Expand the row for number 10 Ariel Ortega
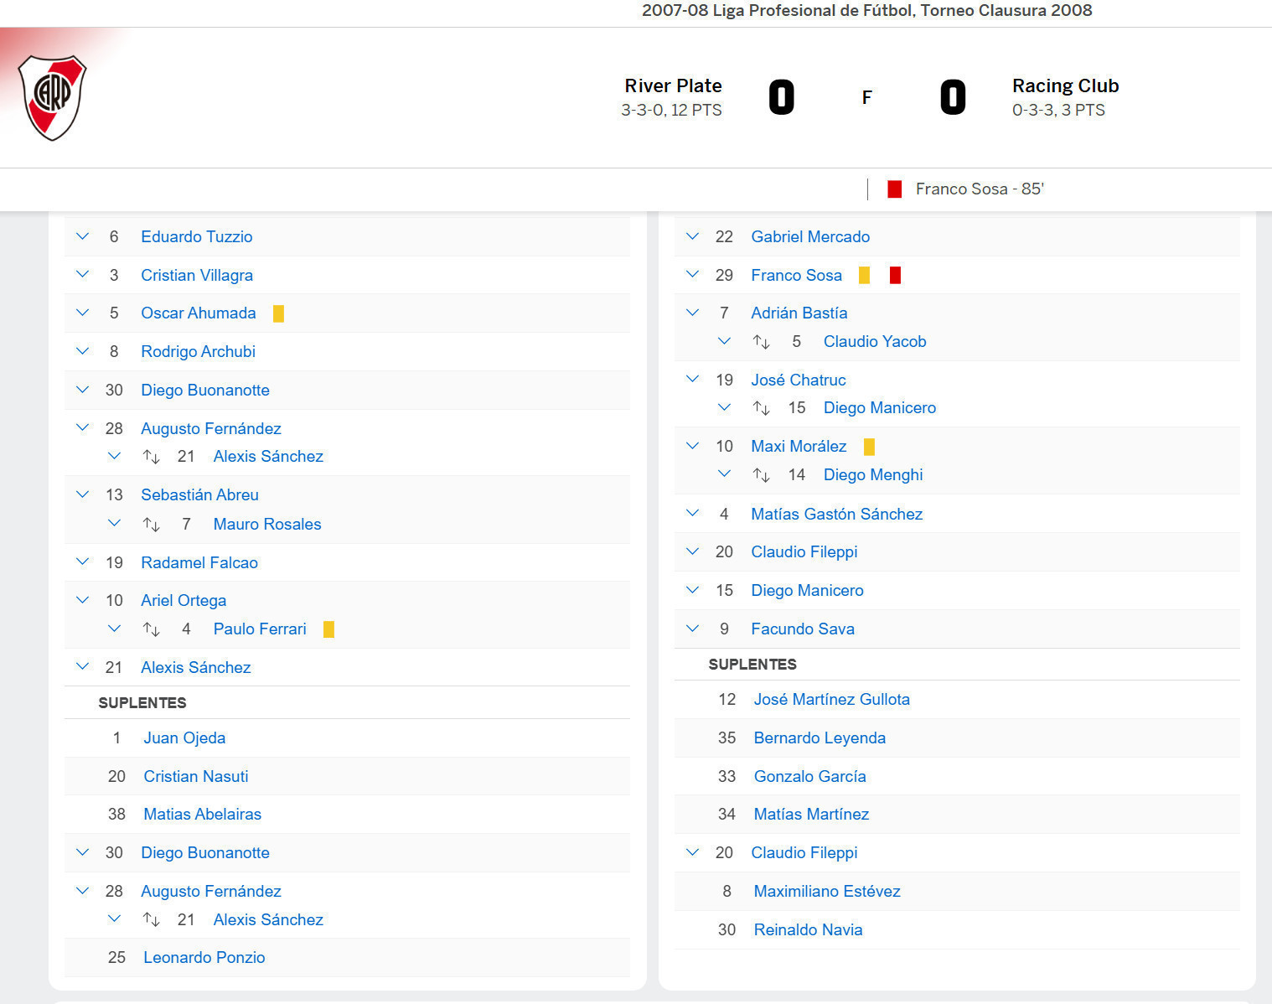1272x1004 pixels. (82, 600)
